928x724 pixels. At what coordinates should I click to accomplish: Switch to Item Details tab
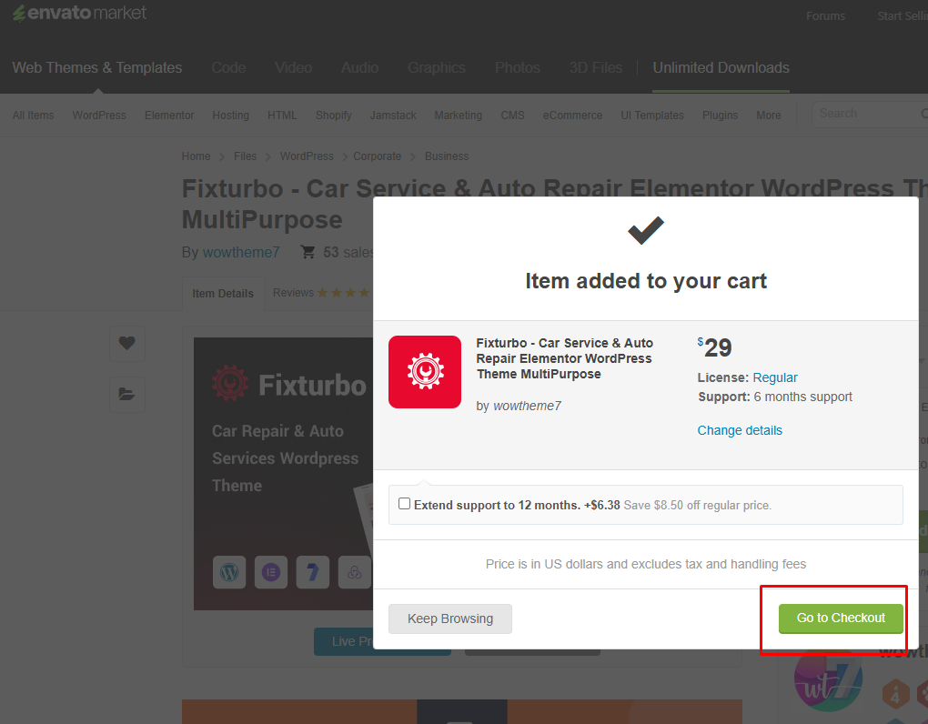(223, 294)
